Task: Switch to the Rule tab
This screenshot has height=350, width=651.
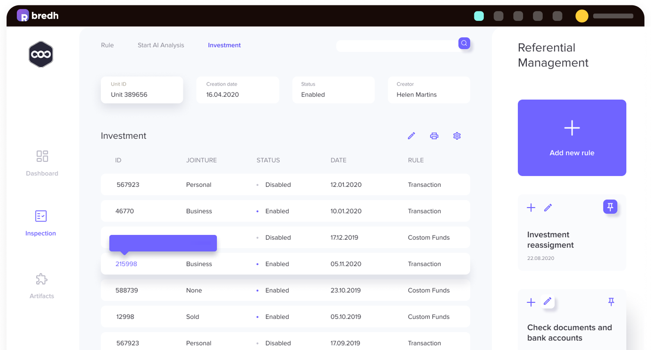Action: click(x=107, y=45)
